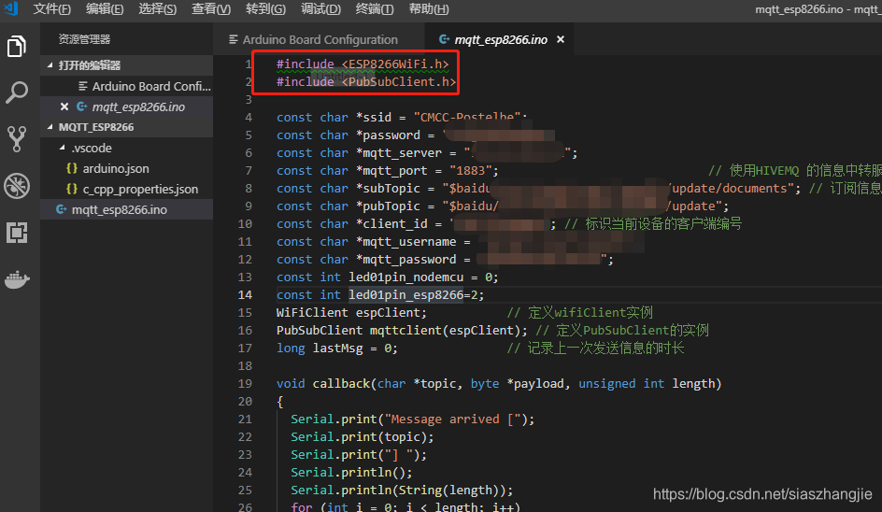Click Serial.print("Message arrived [") line
Viewport: 882px width, 512px height.
click(412, 420)
